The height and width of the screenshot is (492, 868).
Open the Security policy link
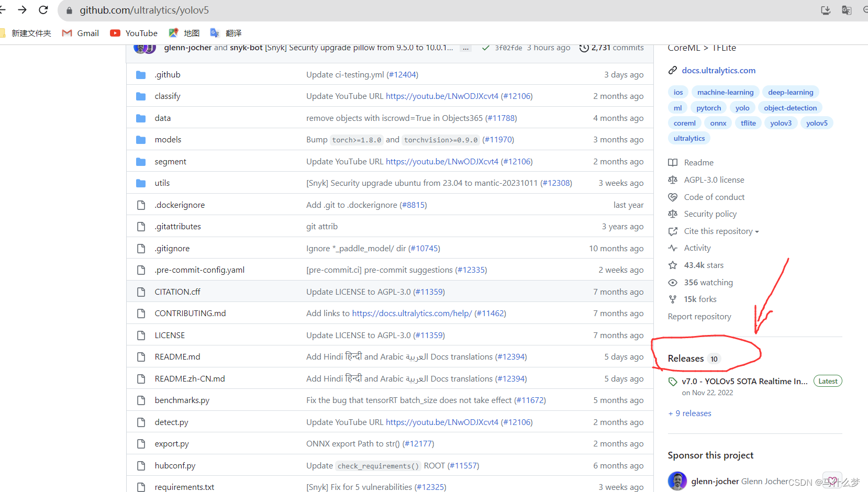pyautogui.click(x=710, y=214)
